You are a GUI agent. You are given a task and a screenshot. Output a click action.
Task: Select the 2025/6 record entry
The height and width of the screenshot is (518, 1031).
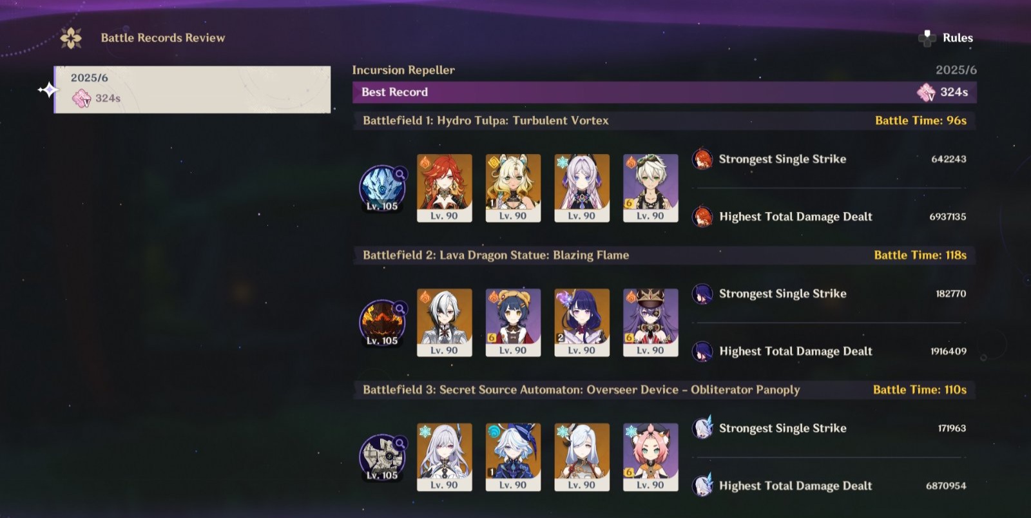(192, 89)
